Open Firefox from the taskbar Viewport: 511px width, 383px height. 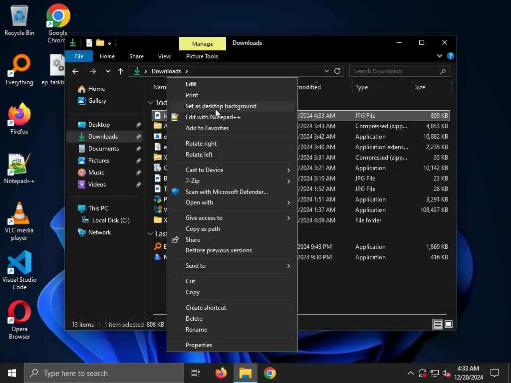221,373
